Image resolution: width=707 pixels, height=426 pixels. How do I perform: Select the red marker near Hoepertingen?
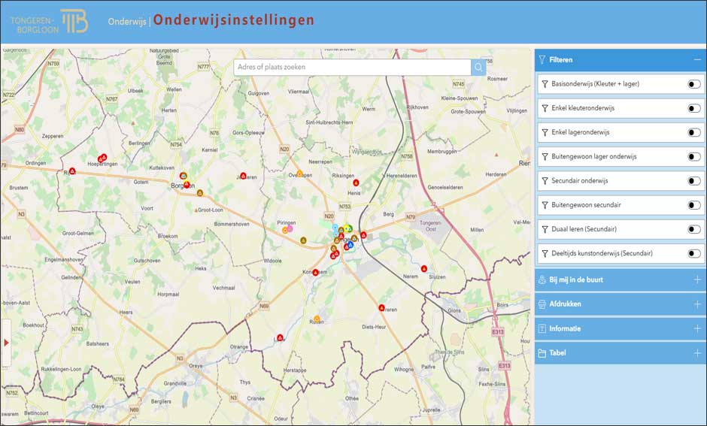103,157
